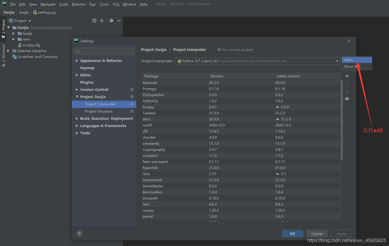
Task: Click copy icon next to Project Structure
Action: point(132,111)
